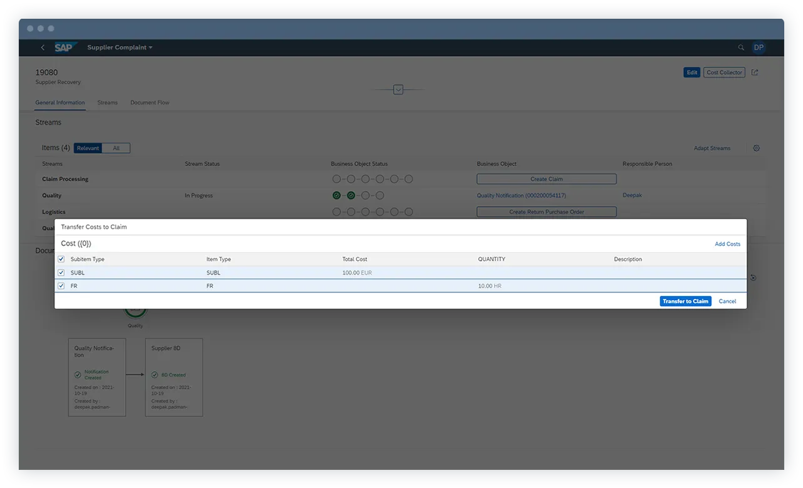Collapse the process flow header chevron
Viewport: 803px width, 488px height.
tap(398, 89)
